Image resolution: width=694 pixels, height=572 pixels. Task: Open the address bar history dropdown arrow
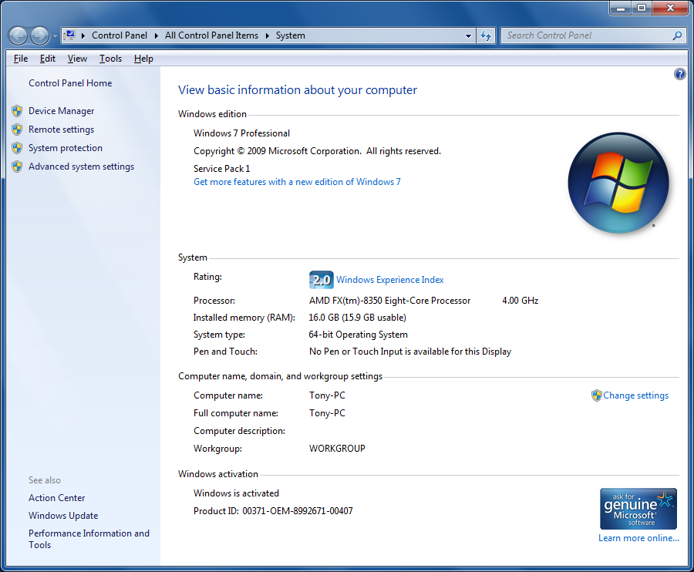coord(468,35)
